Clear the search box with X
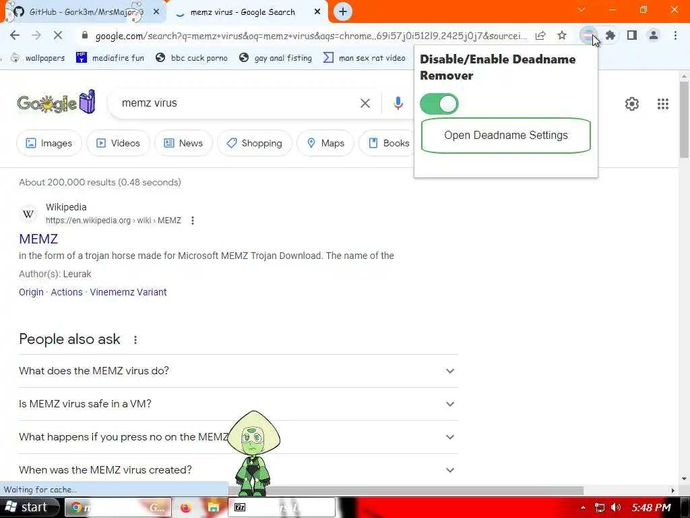The width and height of the screenshot is (690, 518). pyautogui.click(x=365, y=103)
